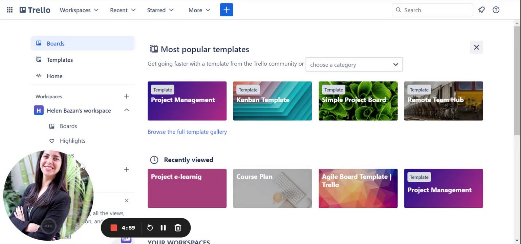Image resolution: width=521 pixels, height=244 pixels.
Task: Open the Workspaces dropdown menu
Action: coord(79,10)
